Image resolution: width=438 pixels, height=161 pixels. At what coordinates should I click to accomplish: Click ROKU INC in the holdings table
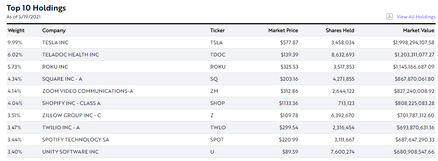[55, 67]
